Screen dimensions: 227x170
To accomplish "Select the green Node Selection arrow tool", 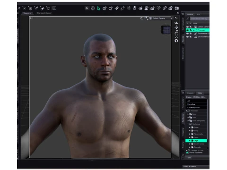I will pyautogui.click(x=99, y=8).
